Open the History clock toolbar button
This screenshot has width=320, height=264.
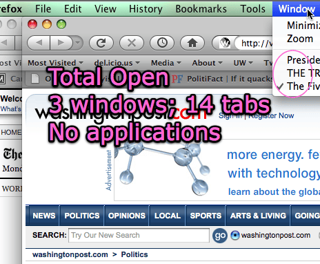(x=162, y=43)
